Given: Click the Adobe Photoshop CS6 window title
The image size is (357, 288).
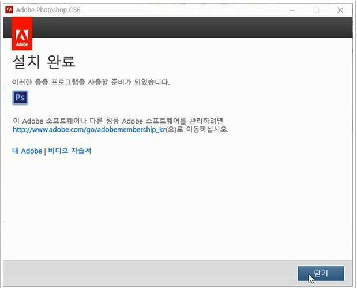Looking at the screenshot, I should (x=48, y=10).
